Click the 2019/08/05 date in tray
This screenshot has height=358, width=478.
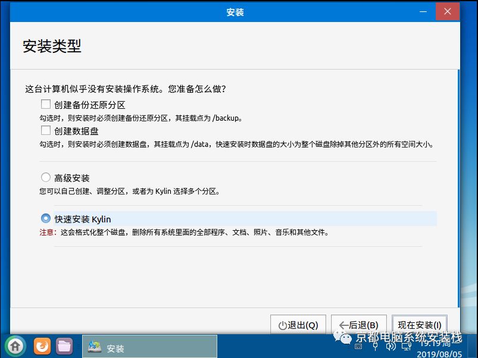[439, 354]
